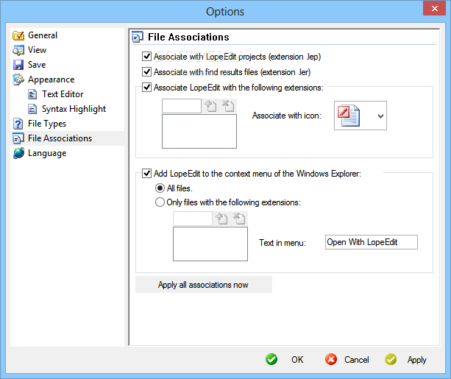Click the context menu extension input field

click(193, 219)
